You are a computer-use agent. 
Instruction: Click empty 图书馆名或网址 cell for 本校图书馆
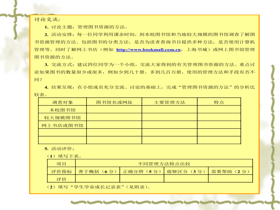tap(114, 109)
